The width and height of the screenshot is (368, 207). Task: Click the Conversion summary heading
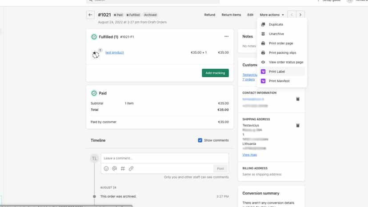(x=261, y=193)
